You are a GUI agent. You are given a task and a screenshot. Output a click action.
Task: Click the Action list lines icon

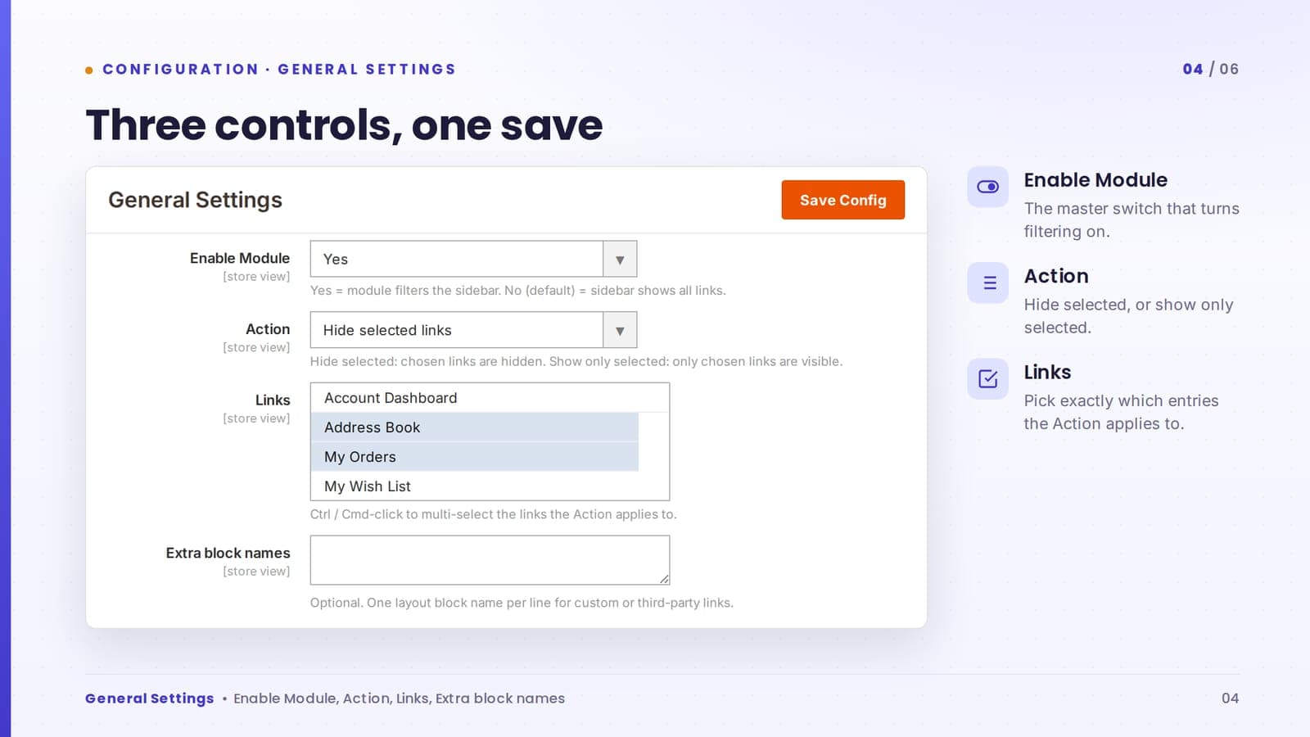coord(987,283)
